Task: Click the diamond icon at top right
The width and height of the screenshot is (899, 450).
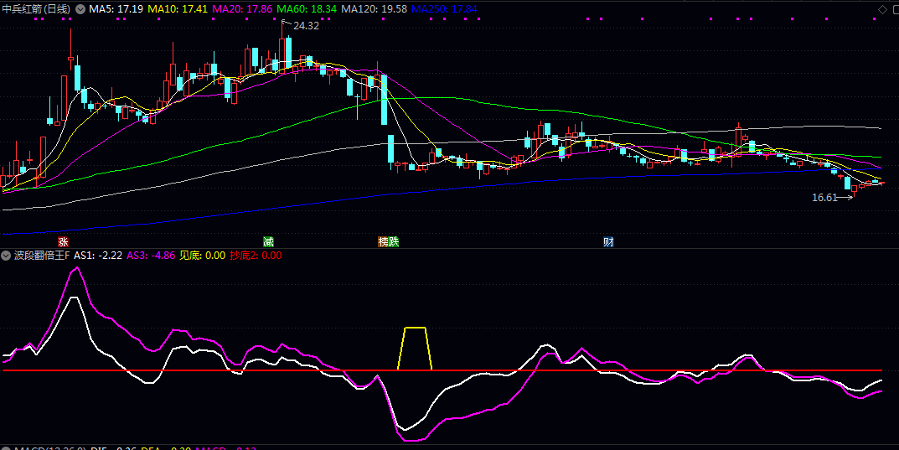Action: click(881, 9)
